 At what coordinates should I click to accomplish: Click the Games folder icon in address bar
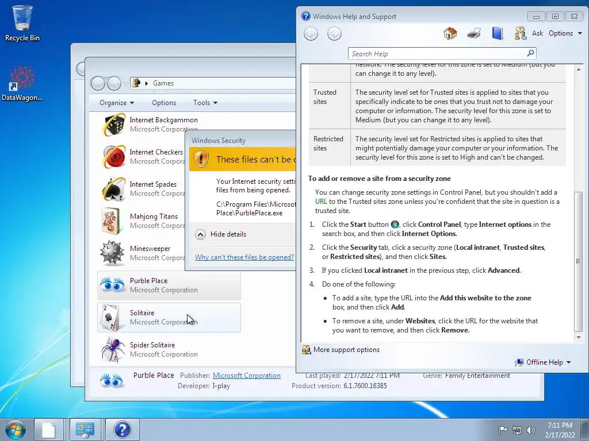click(x=136, y=83)
